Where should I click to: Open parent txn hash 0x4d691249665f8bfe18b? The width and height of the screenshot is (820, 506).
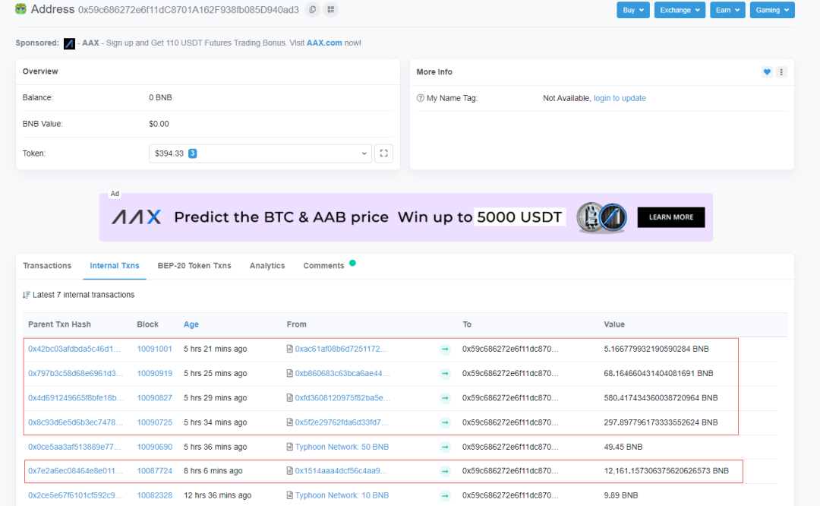point(76,397)
